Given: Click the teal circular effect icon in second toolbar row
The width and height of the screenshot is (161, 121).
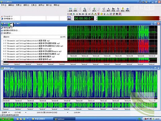Looking at the screenshot, I should (x=74, y=14).
